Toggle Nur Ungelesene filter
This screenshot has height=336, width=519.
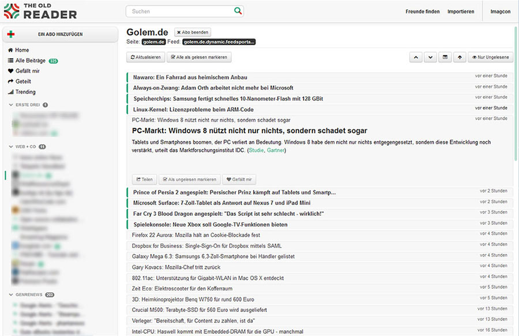pyautogui.click(x=491, y=57)
